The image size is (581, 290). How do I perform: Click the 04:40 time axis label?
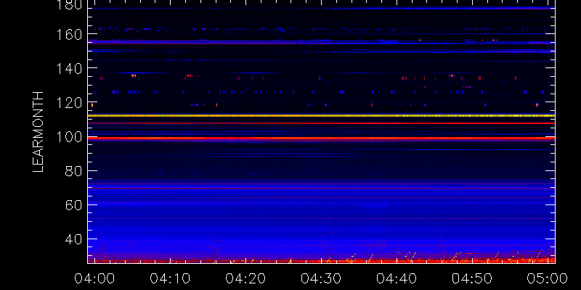pyautogui.click(x=397, y=278)
